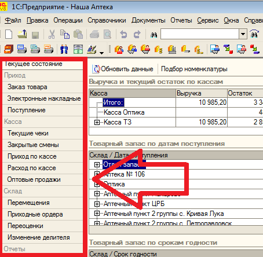This screenshot has width=263, height=257.
Task: Click the two people icon
Action: point(64,49)
